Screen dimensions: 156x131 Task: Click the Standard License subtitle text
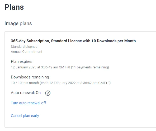click(x=24, y=46)
